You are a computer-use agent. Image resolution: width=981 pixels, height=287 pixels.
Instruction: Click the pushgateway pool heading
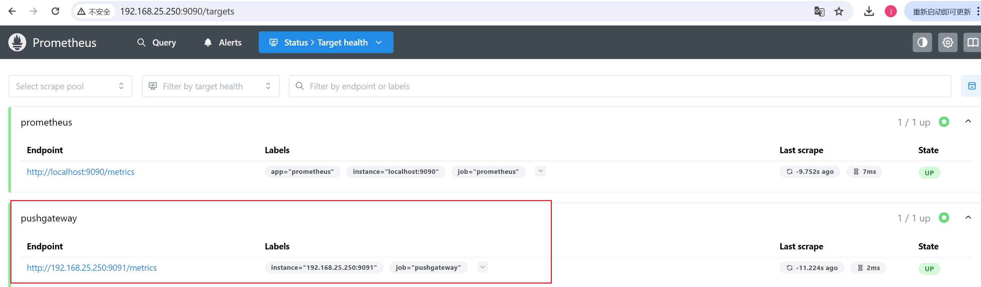coord(49,218)
